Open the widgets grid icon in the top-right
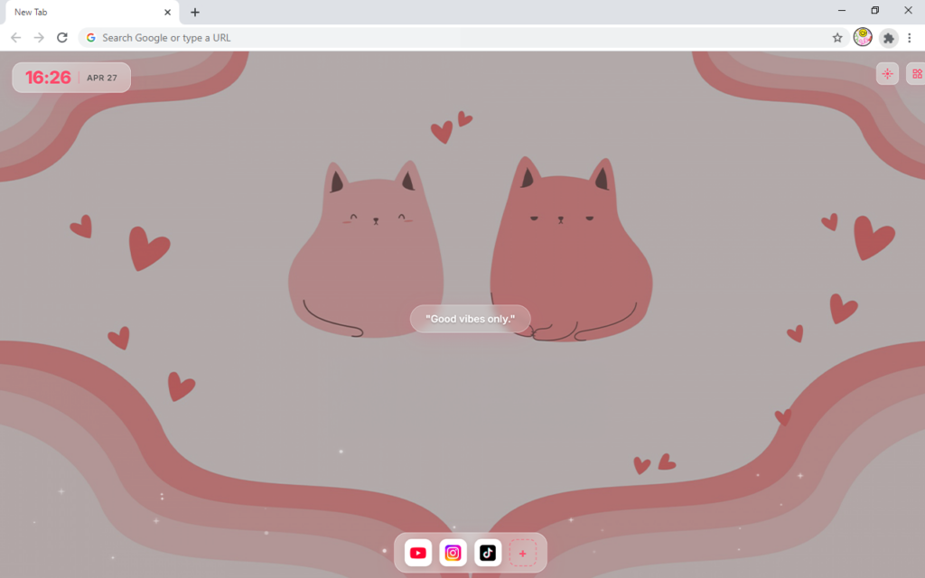Image resolution: width=925 pixels, height=578 pixels. pos(916,74)
